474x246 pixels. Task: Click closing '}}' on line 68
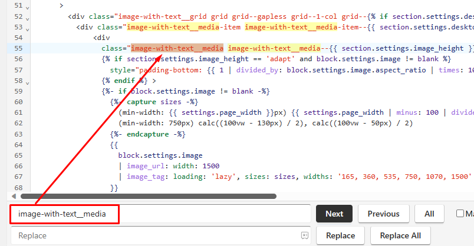[x=114, y=188]
